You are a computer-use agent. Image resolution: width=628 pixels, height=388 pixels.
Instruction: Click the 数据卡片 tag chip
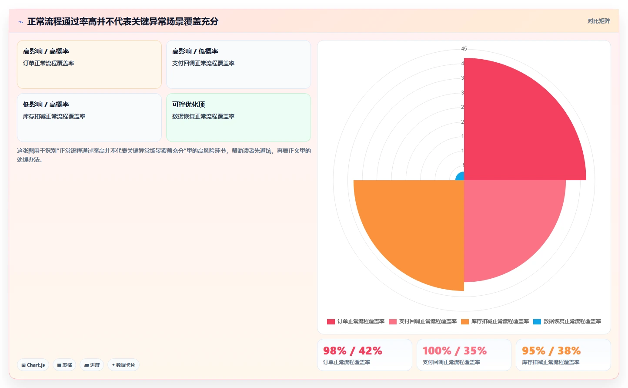coord(124,365)
